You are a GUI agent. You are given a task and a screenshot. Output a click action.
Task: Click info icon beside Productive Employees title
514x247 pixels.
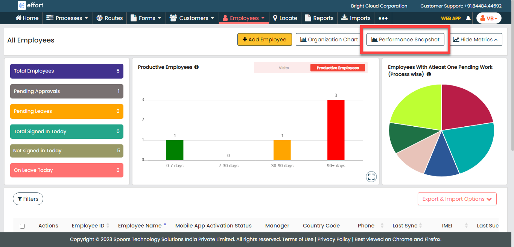(x=196, y=67)
